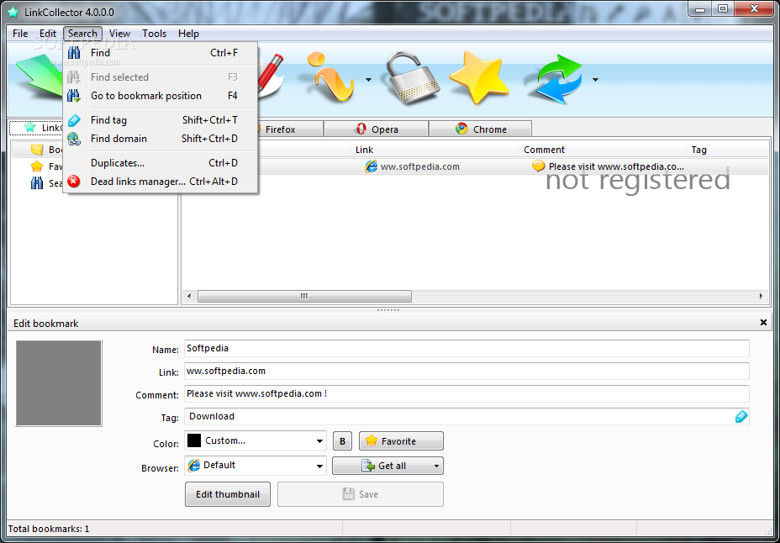The height and width of the screenshot is (543, 780).
Task: Expand the synchronize dropdown arrow
Action: click(595, 80)
